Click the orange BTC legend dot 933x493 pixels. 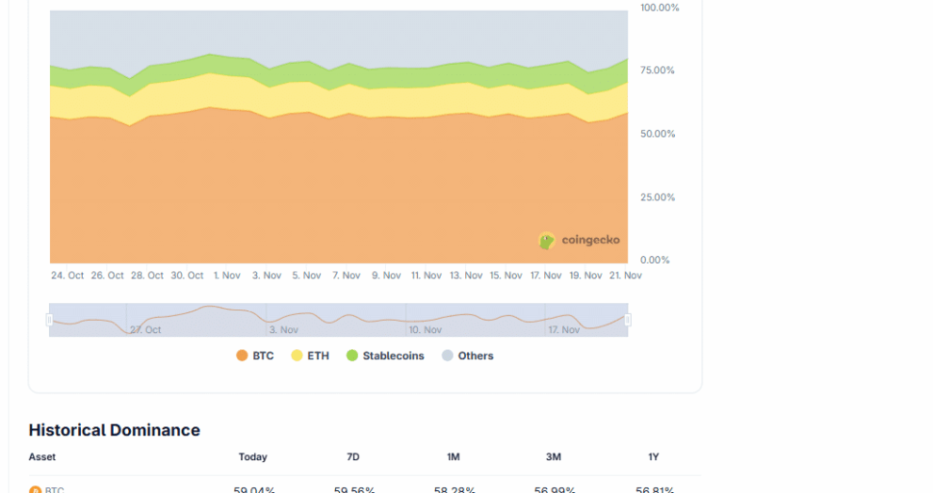242,356
